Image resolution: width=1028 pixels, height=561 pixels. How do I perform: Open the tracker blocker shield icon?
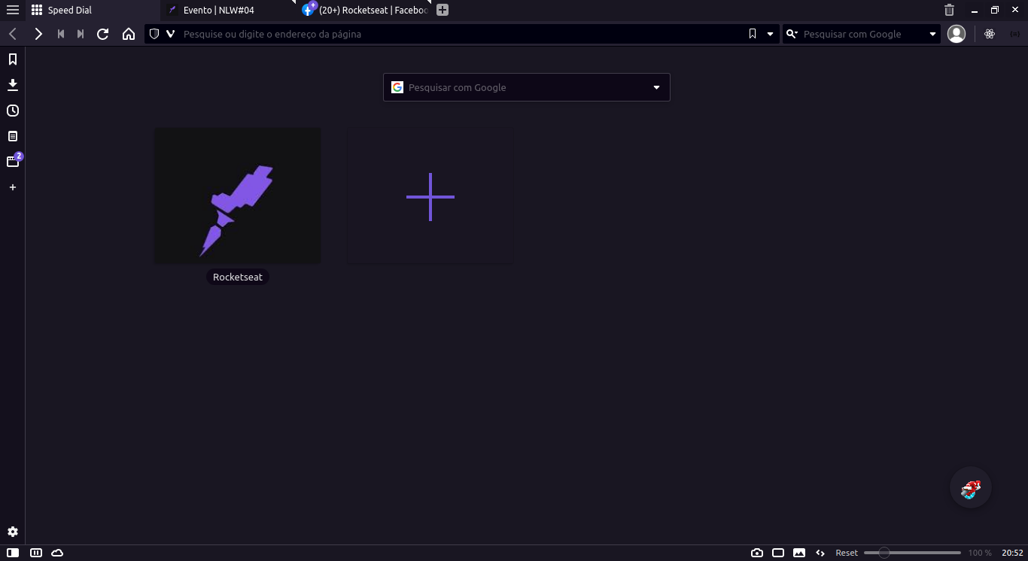[x=154, y=34]
